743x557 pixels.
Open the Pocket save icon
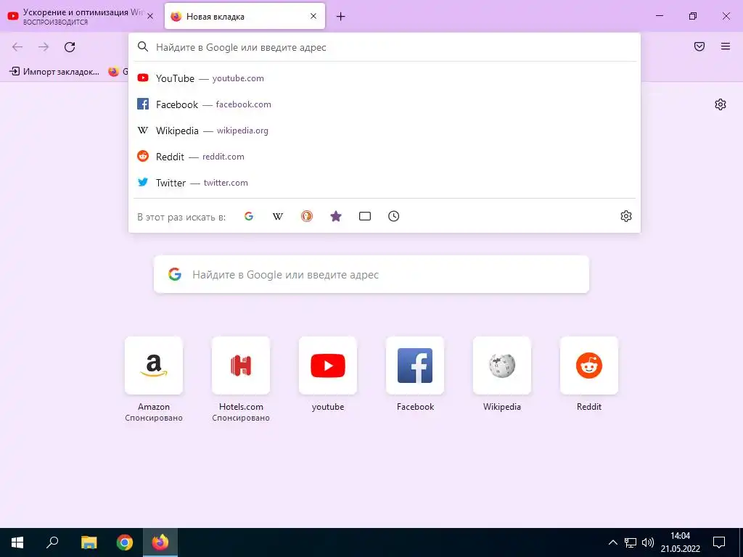[699, 46]
